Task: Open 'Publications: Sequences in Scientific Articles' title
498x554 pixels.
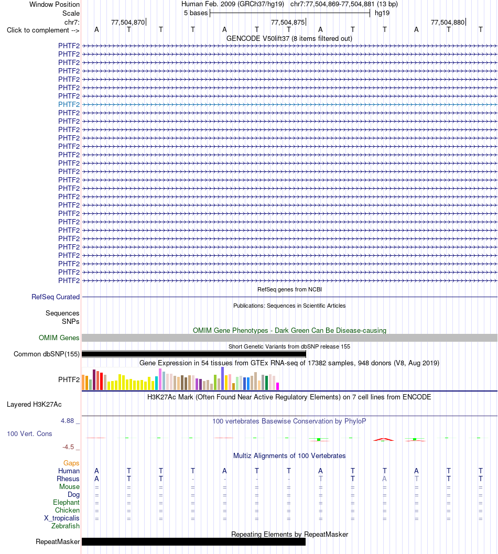Action: 289,306
